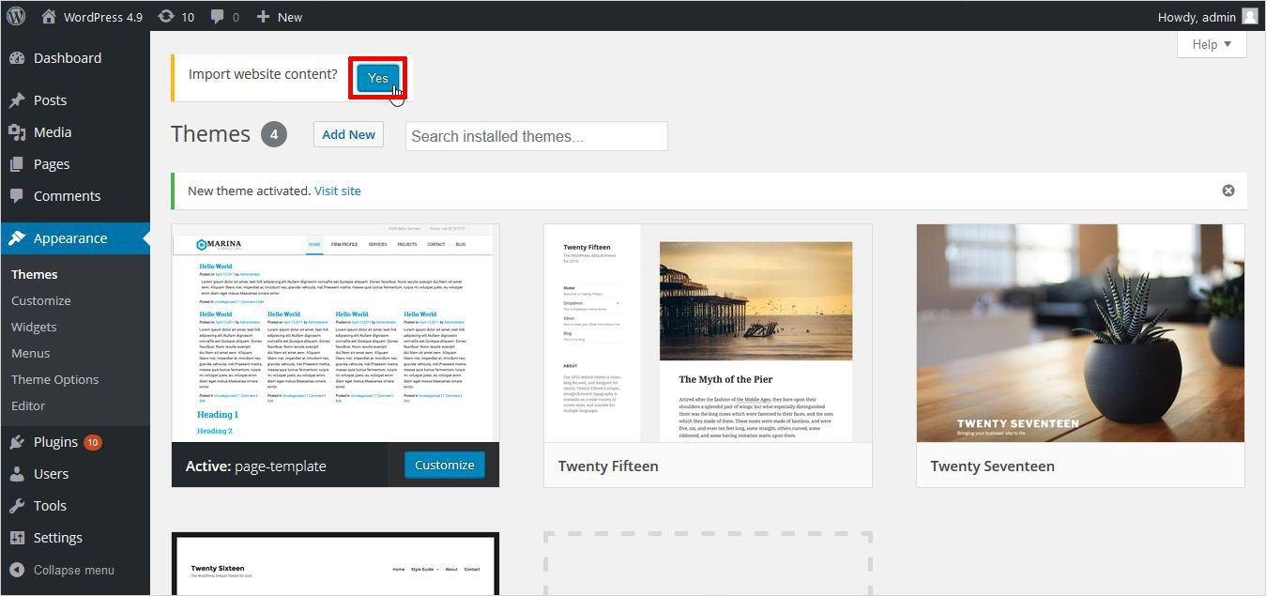Open the Tools wrench icon

point(17,506)
